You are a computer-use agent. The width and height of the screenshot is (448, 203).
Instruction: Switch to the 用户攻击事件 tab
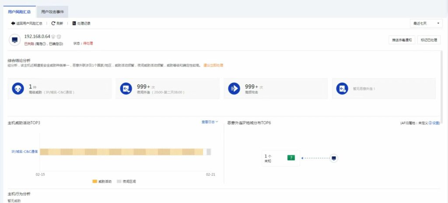click(x=52, y=12)
